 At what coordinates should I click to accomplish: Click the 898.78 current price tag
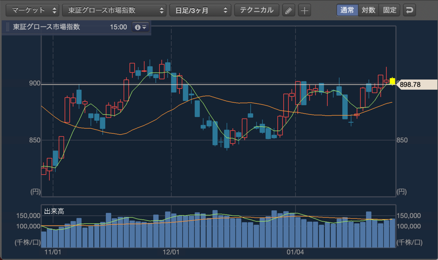[416, 85]
